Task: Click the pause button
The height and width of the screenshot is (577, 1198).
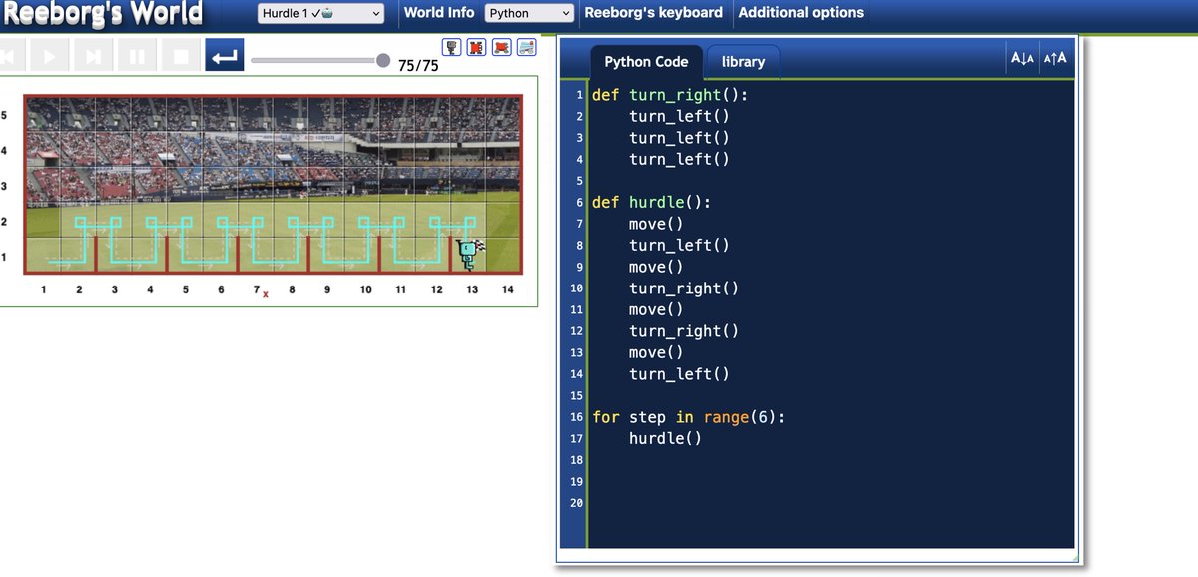Action: [137, 55]
